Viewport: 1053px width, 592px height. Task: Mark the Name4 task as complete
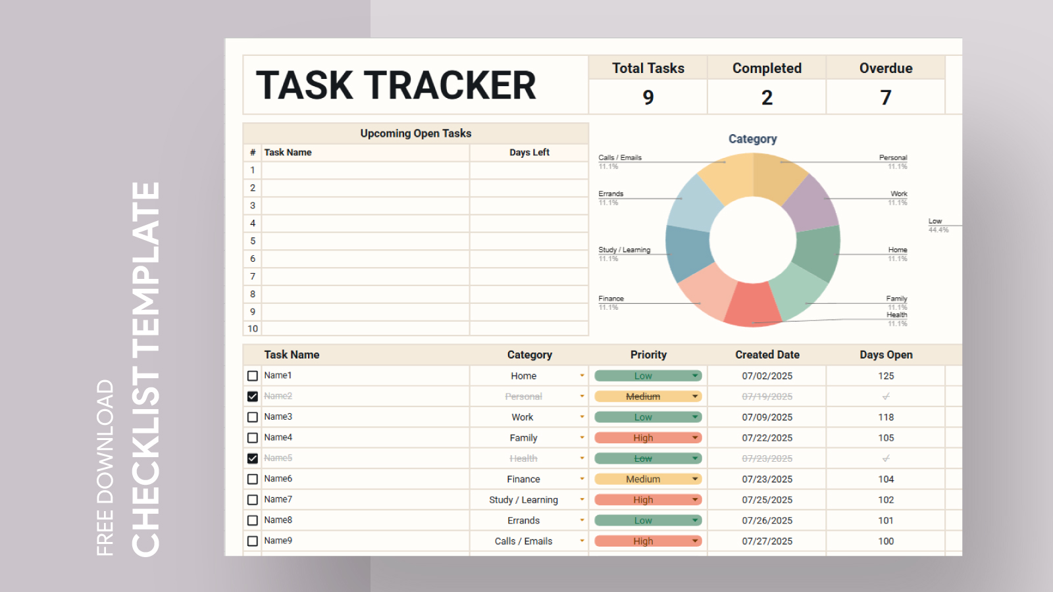[x=253, y=437]
